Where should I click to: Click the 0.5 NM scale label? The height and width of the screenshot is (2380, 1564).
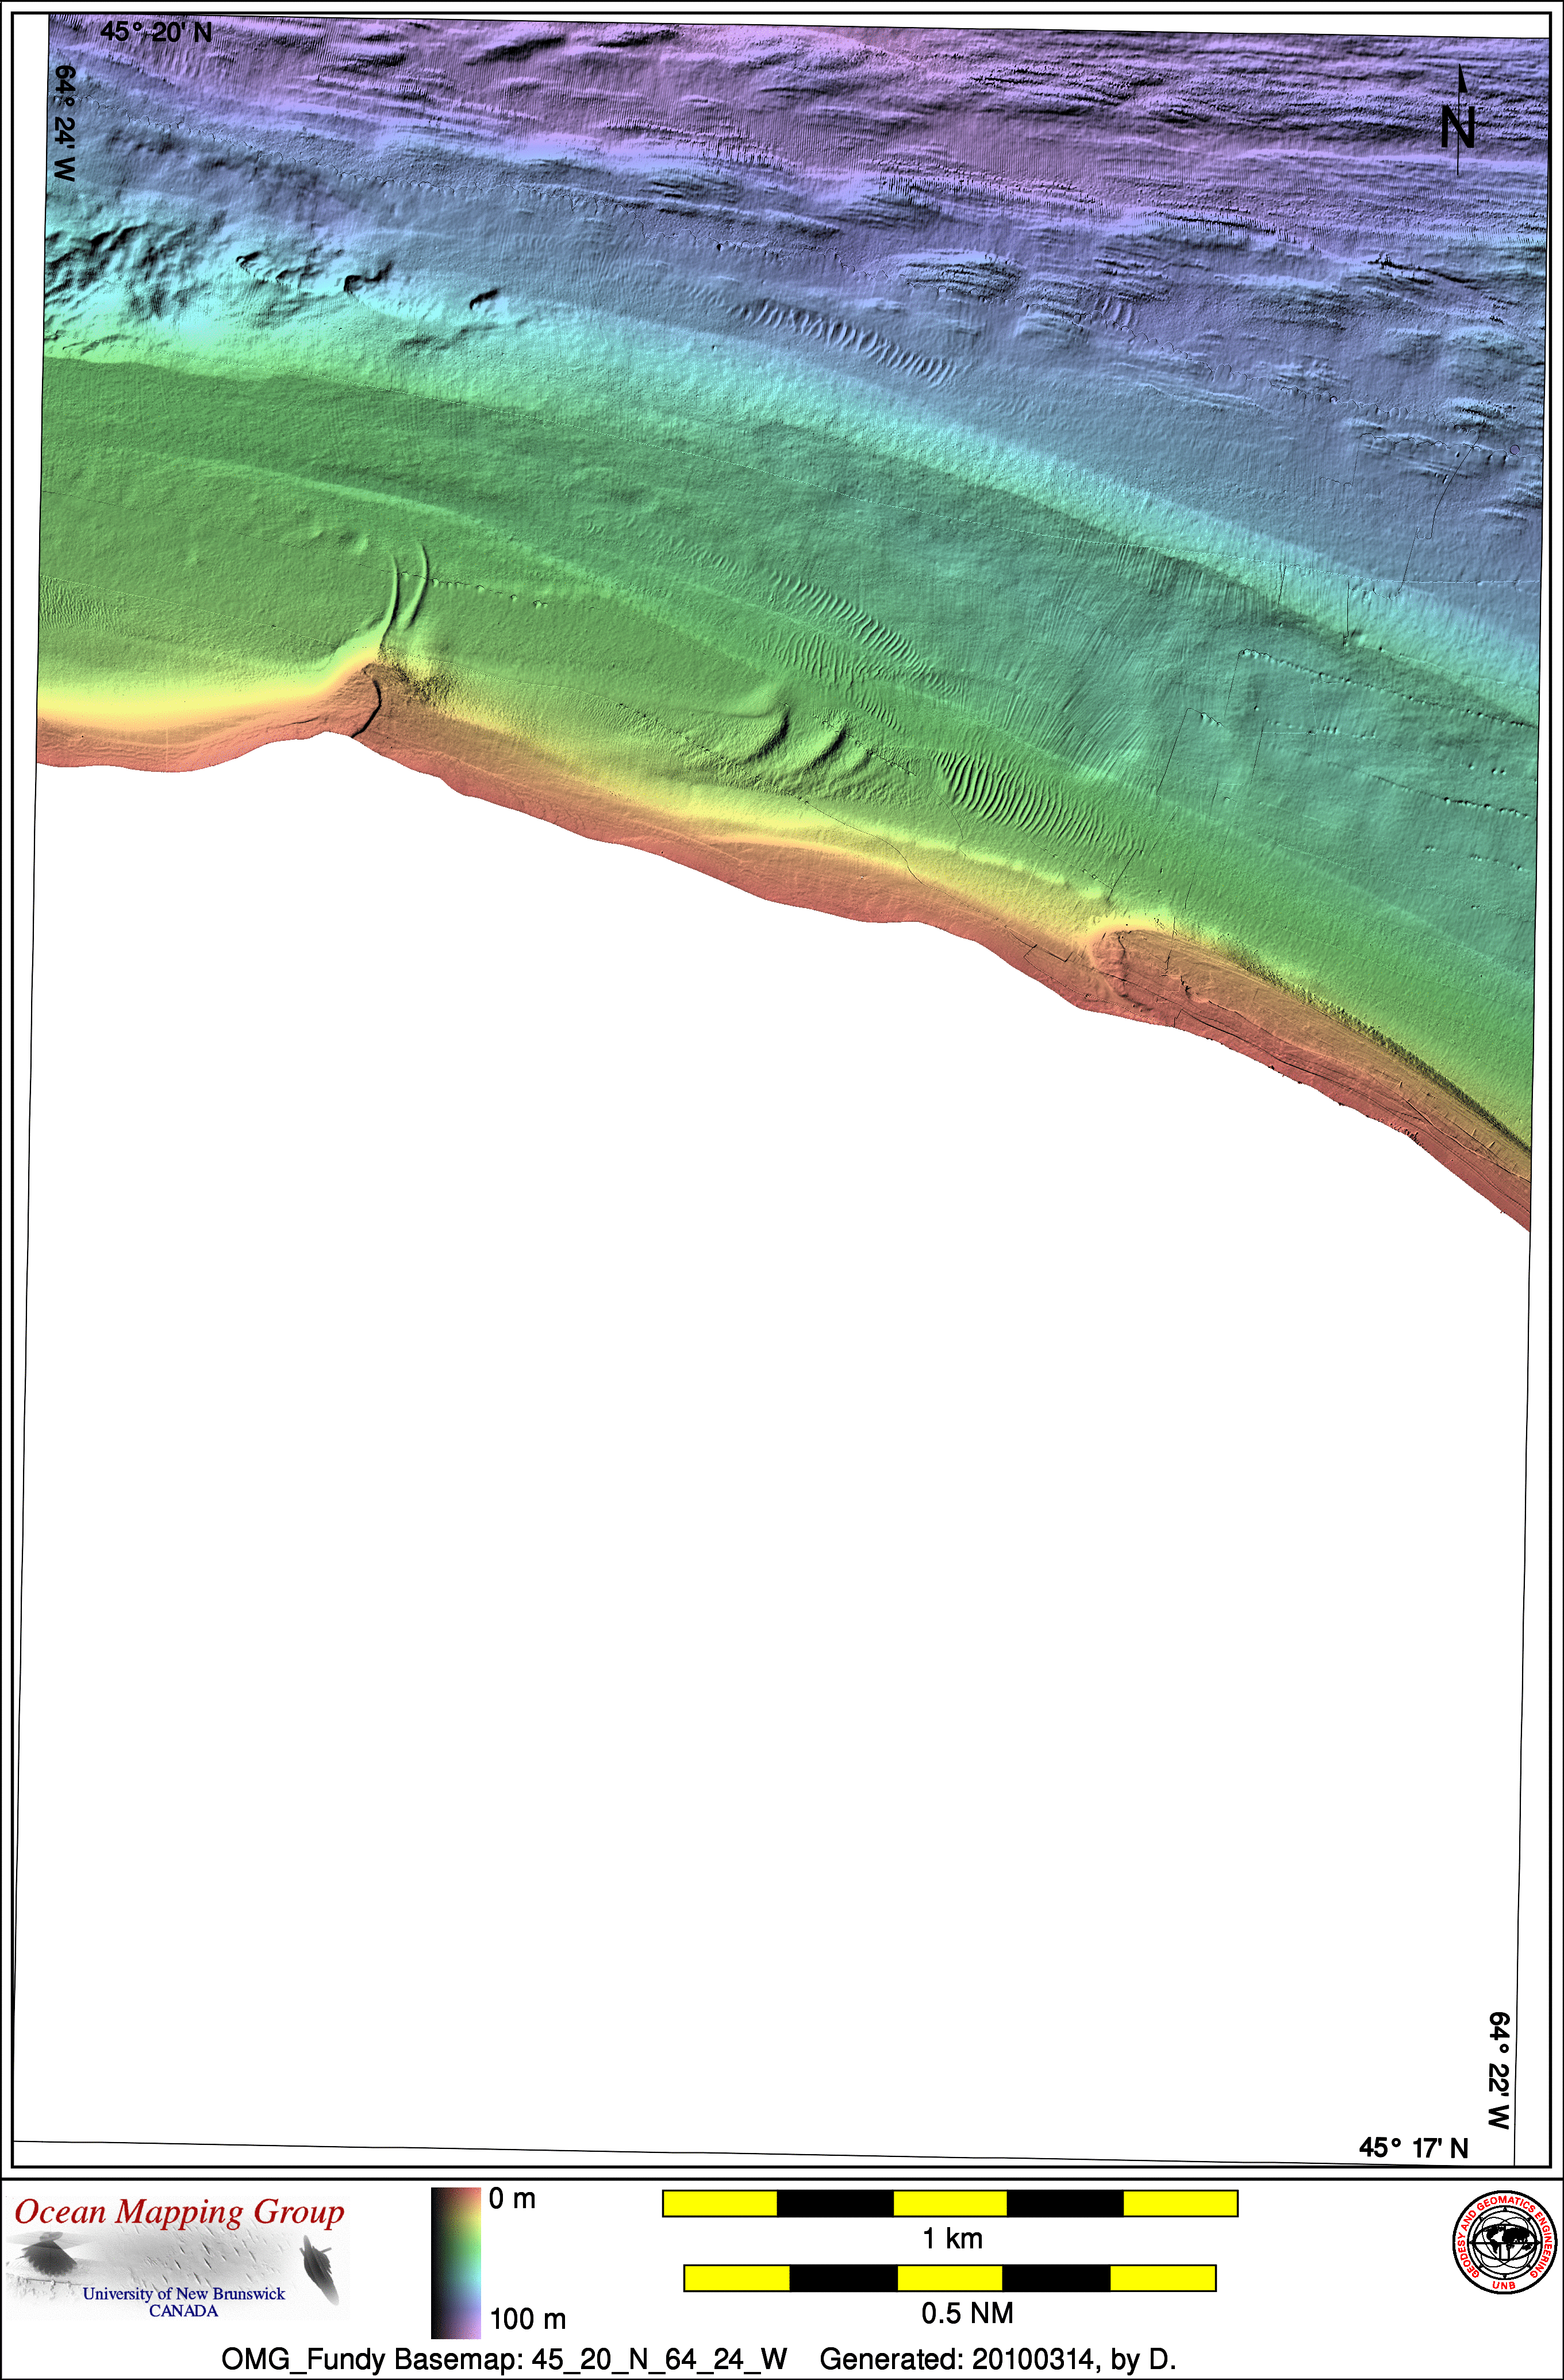click(967, 2313)
